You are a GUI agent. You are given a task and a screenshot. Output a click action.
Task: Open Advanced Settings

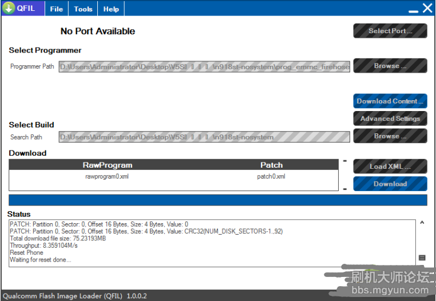[x=390, y=118]
